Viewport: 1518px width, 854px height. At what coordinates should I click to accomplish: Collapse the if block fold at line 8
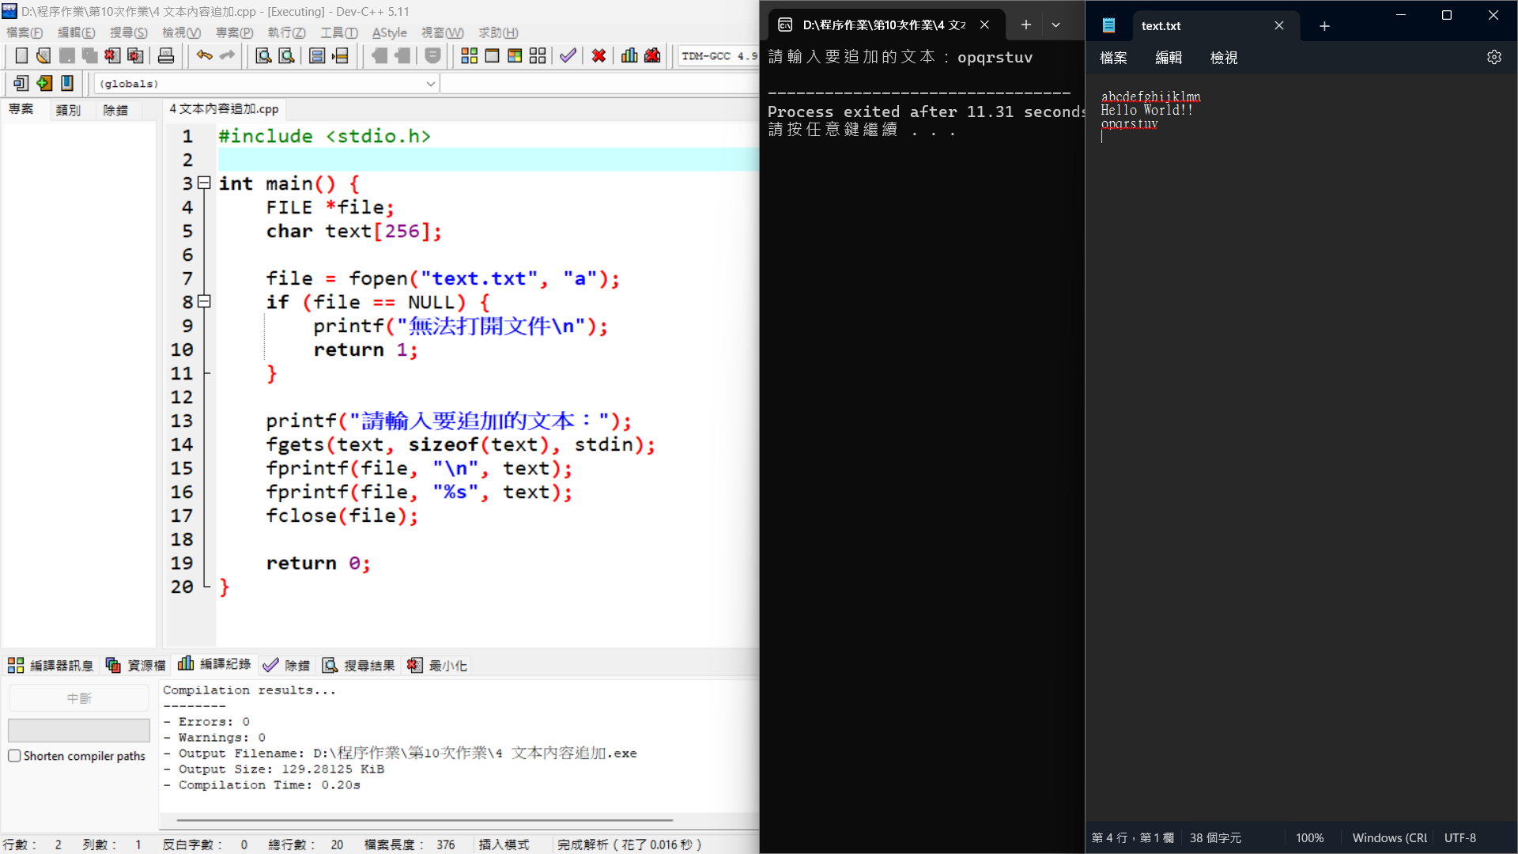click(204, 302)
